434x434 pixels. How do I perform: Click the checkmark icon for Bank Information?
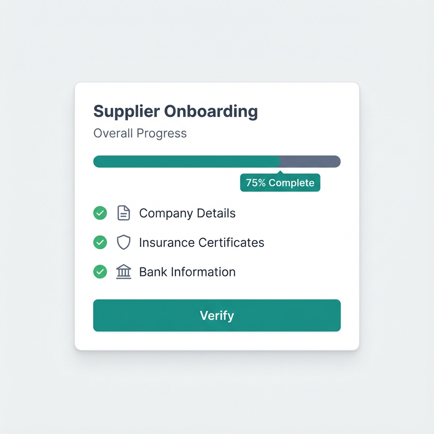tap(100, 272)
